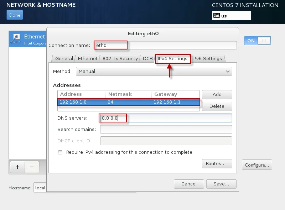285x210 pixels.
Task: Click the minus remove-device button
Action: tap(31, 167)
